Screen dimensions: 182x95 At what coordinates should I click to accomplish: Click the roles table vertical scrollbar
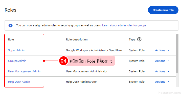click(177, 54)
